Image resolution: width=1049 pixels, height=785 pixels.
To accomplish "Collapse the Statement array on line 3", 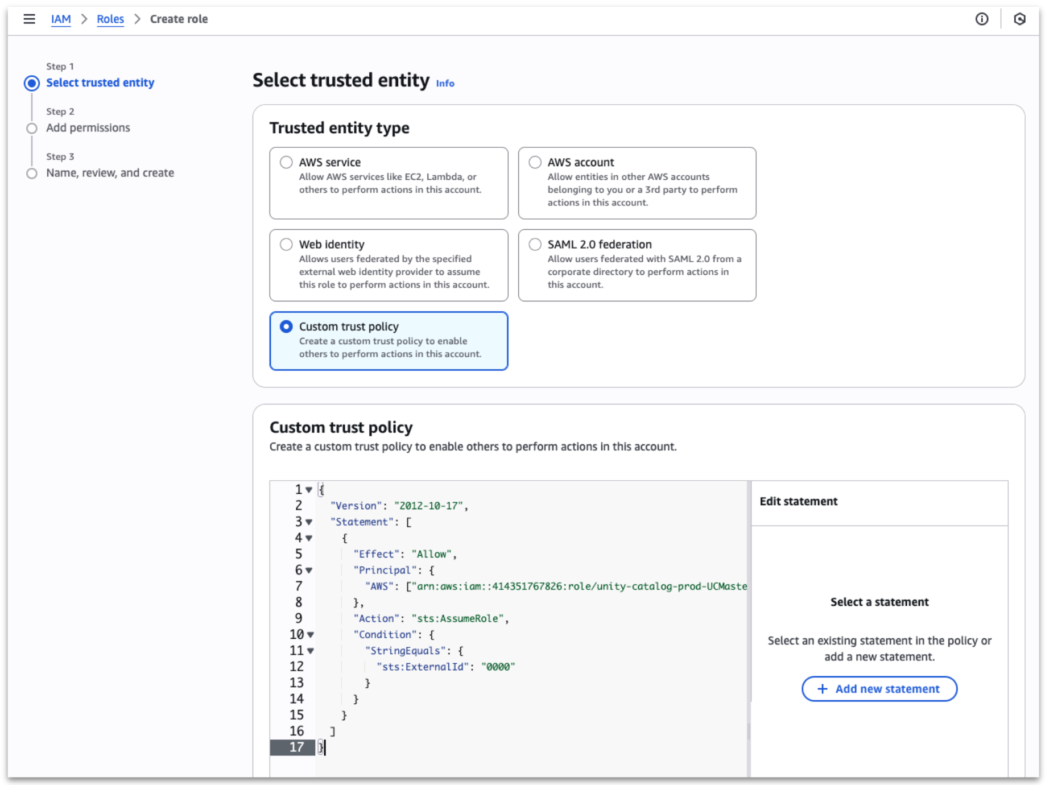I will (x=308, y=522).
